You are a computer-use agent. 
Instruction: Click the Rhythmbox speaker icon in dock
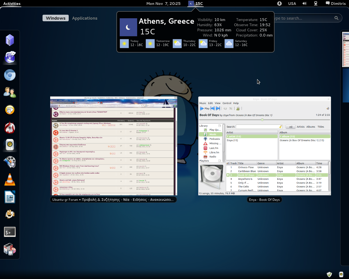coord(10,145)
